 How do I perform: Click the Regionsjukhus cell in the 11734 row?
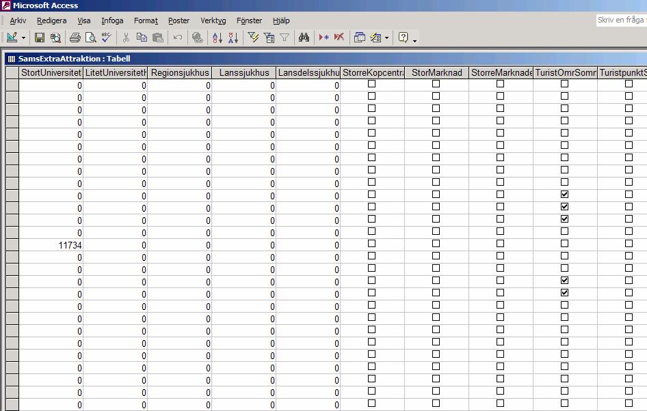pos(179,246)
